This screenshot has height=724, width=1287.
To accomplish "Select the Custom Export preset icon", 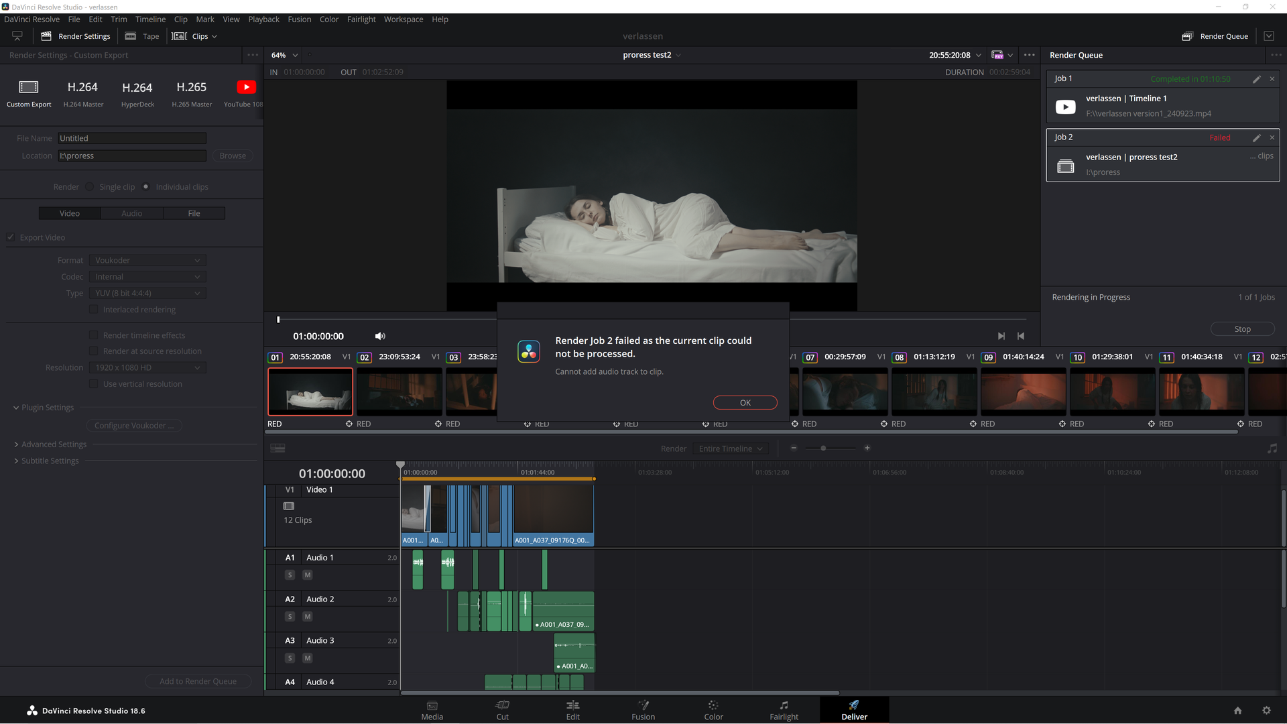I will (x=29, y=87).
